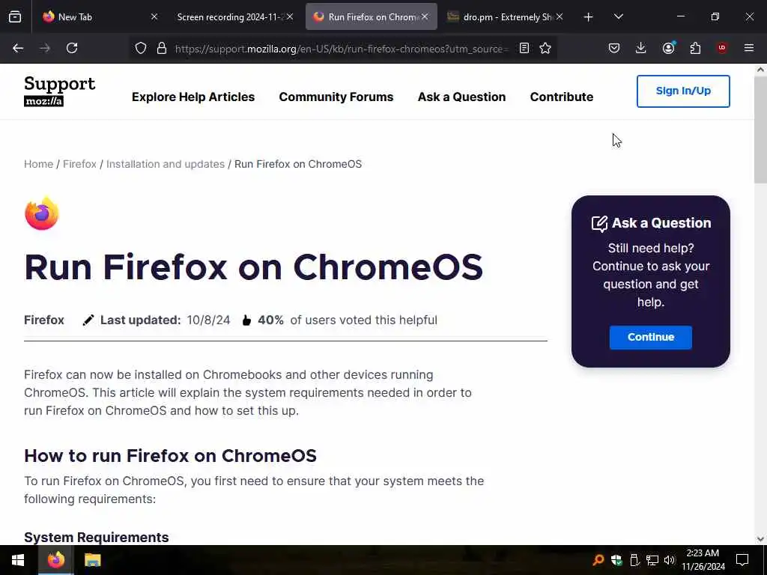Screen dimensions: 767x575
Task: Click scrollbar down arrow
Action: pos(760,539)
